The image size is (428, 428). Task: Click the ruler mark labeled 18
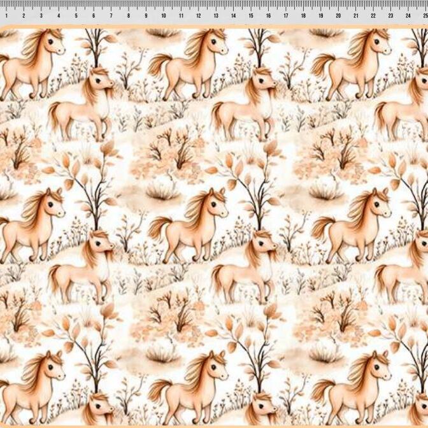coord(303,16)
